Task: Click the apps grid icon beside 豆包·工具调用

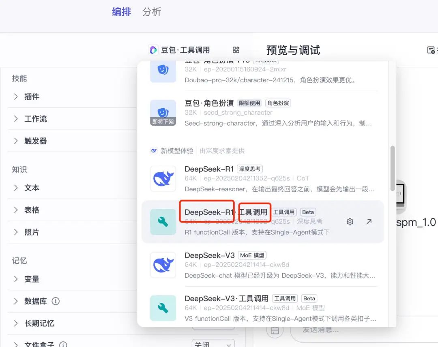Action: (x=236, y=50)
